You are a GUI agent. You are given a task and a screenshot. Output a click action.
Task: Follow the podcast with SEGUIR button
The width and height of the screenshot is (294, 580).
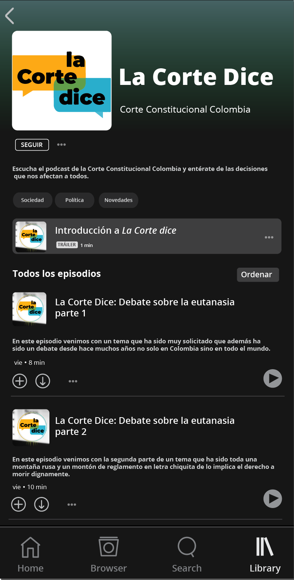32,145
